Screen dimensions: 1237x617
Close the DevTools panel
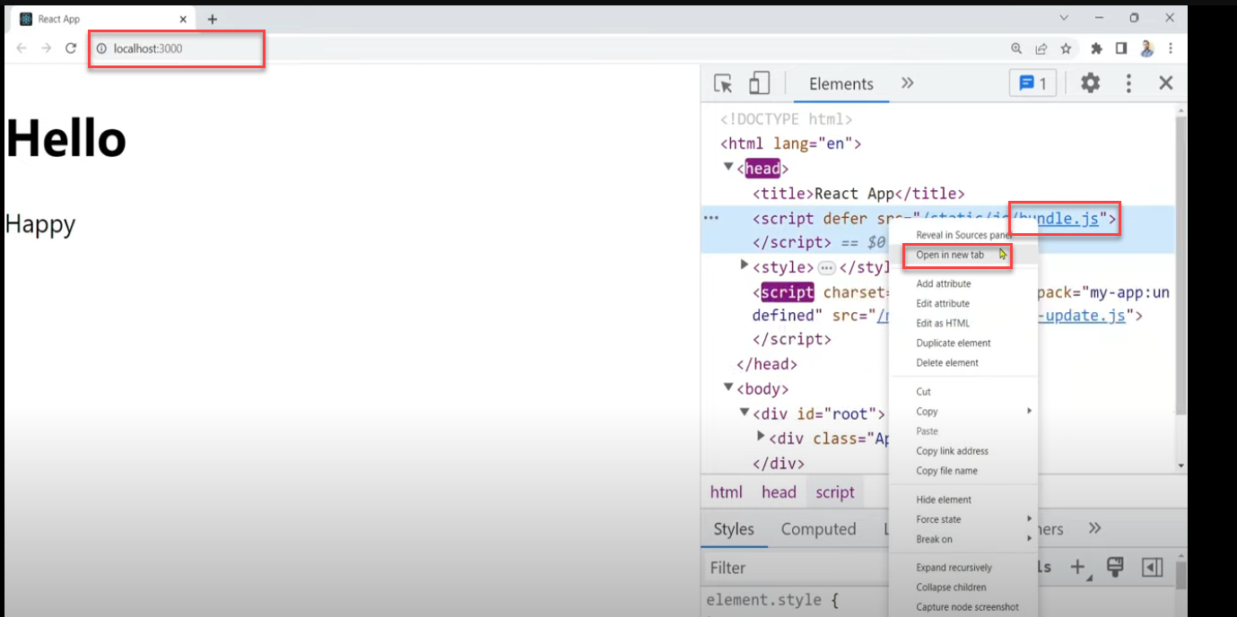tap(1165, 83)
